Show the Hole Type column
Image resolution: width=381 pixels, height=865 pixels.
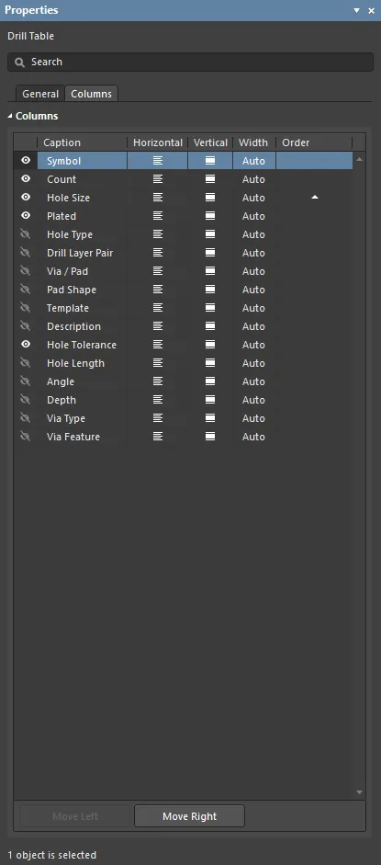(26, 234)
